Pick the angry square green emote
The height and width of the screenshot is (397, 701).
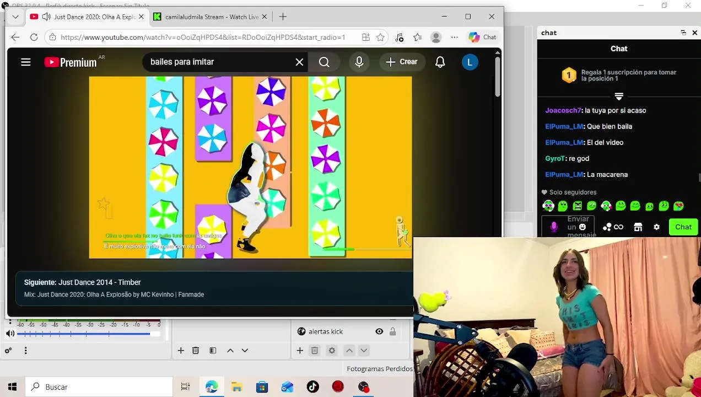(x=577, y=206)
